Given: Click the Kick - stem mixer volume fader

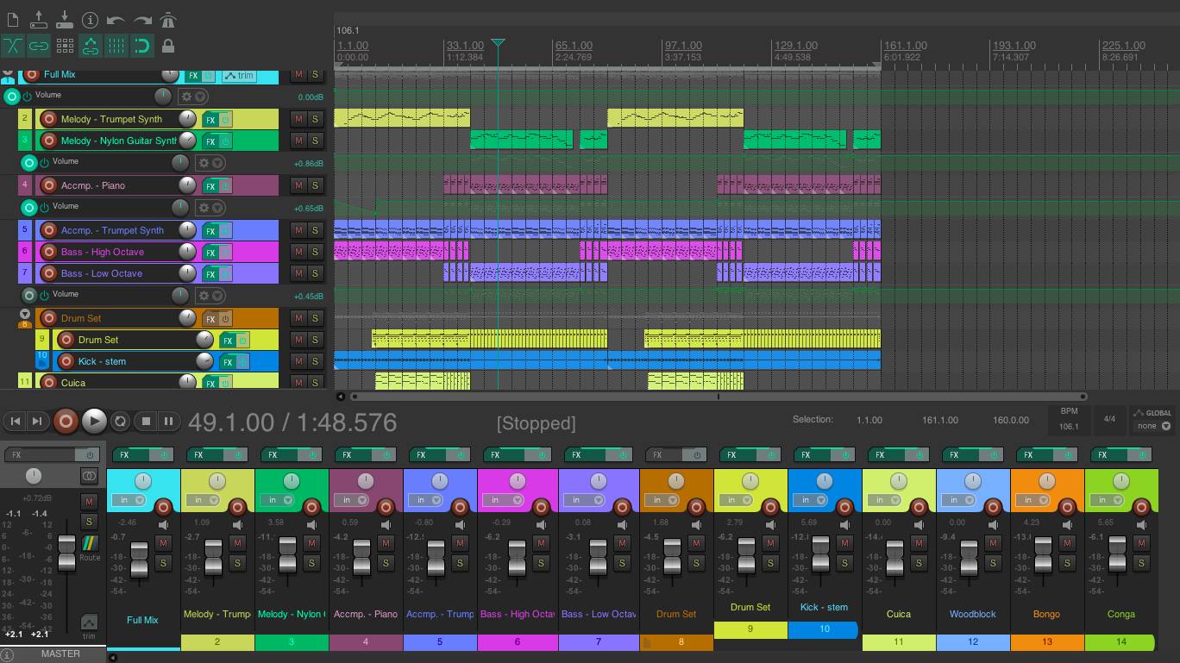Looking at the screenshot, I should [820, 555].
